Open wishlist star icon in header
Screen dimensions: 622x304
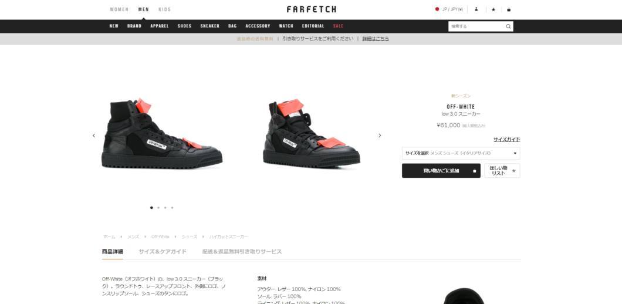click(x=493, y=9)
